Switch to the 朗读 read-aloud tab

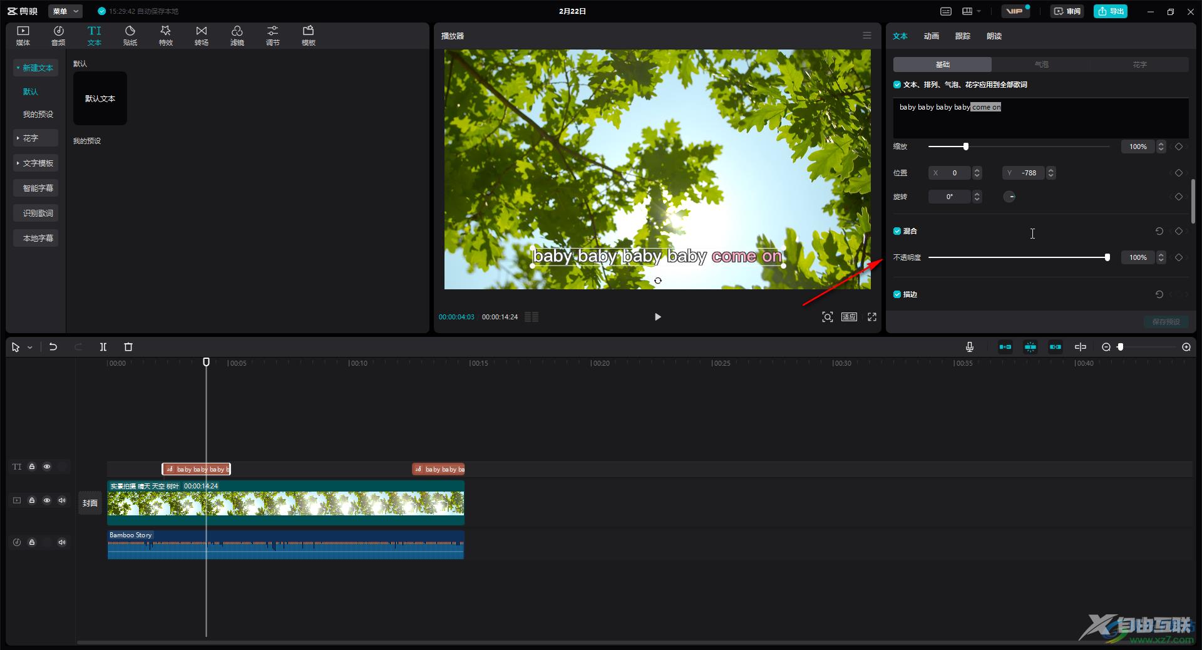[x=994, y=36]
